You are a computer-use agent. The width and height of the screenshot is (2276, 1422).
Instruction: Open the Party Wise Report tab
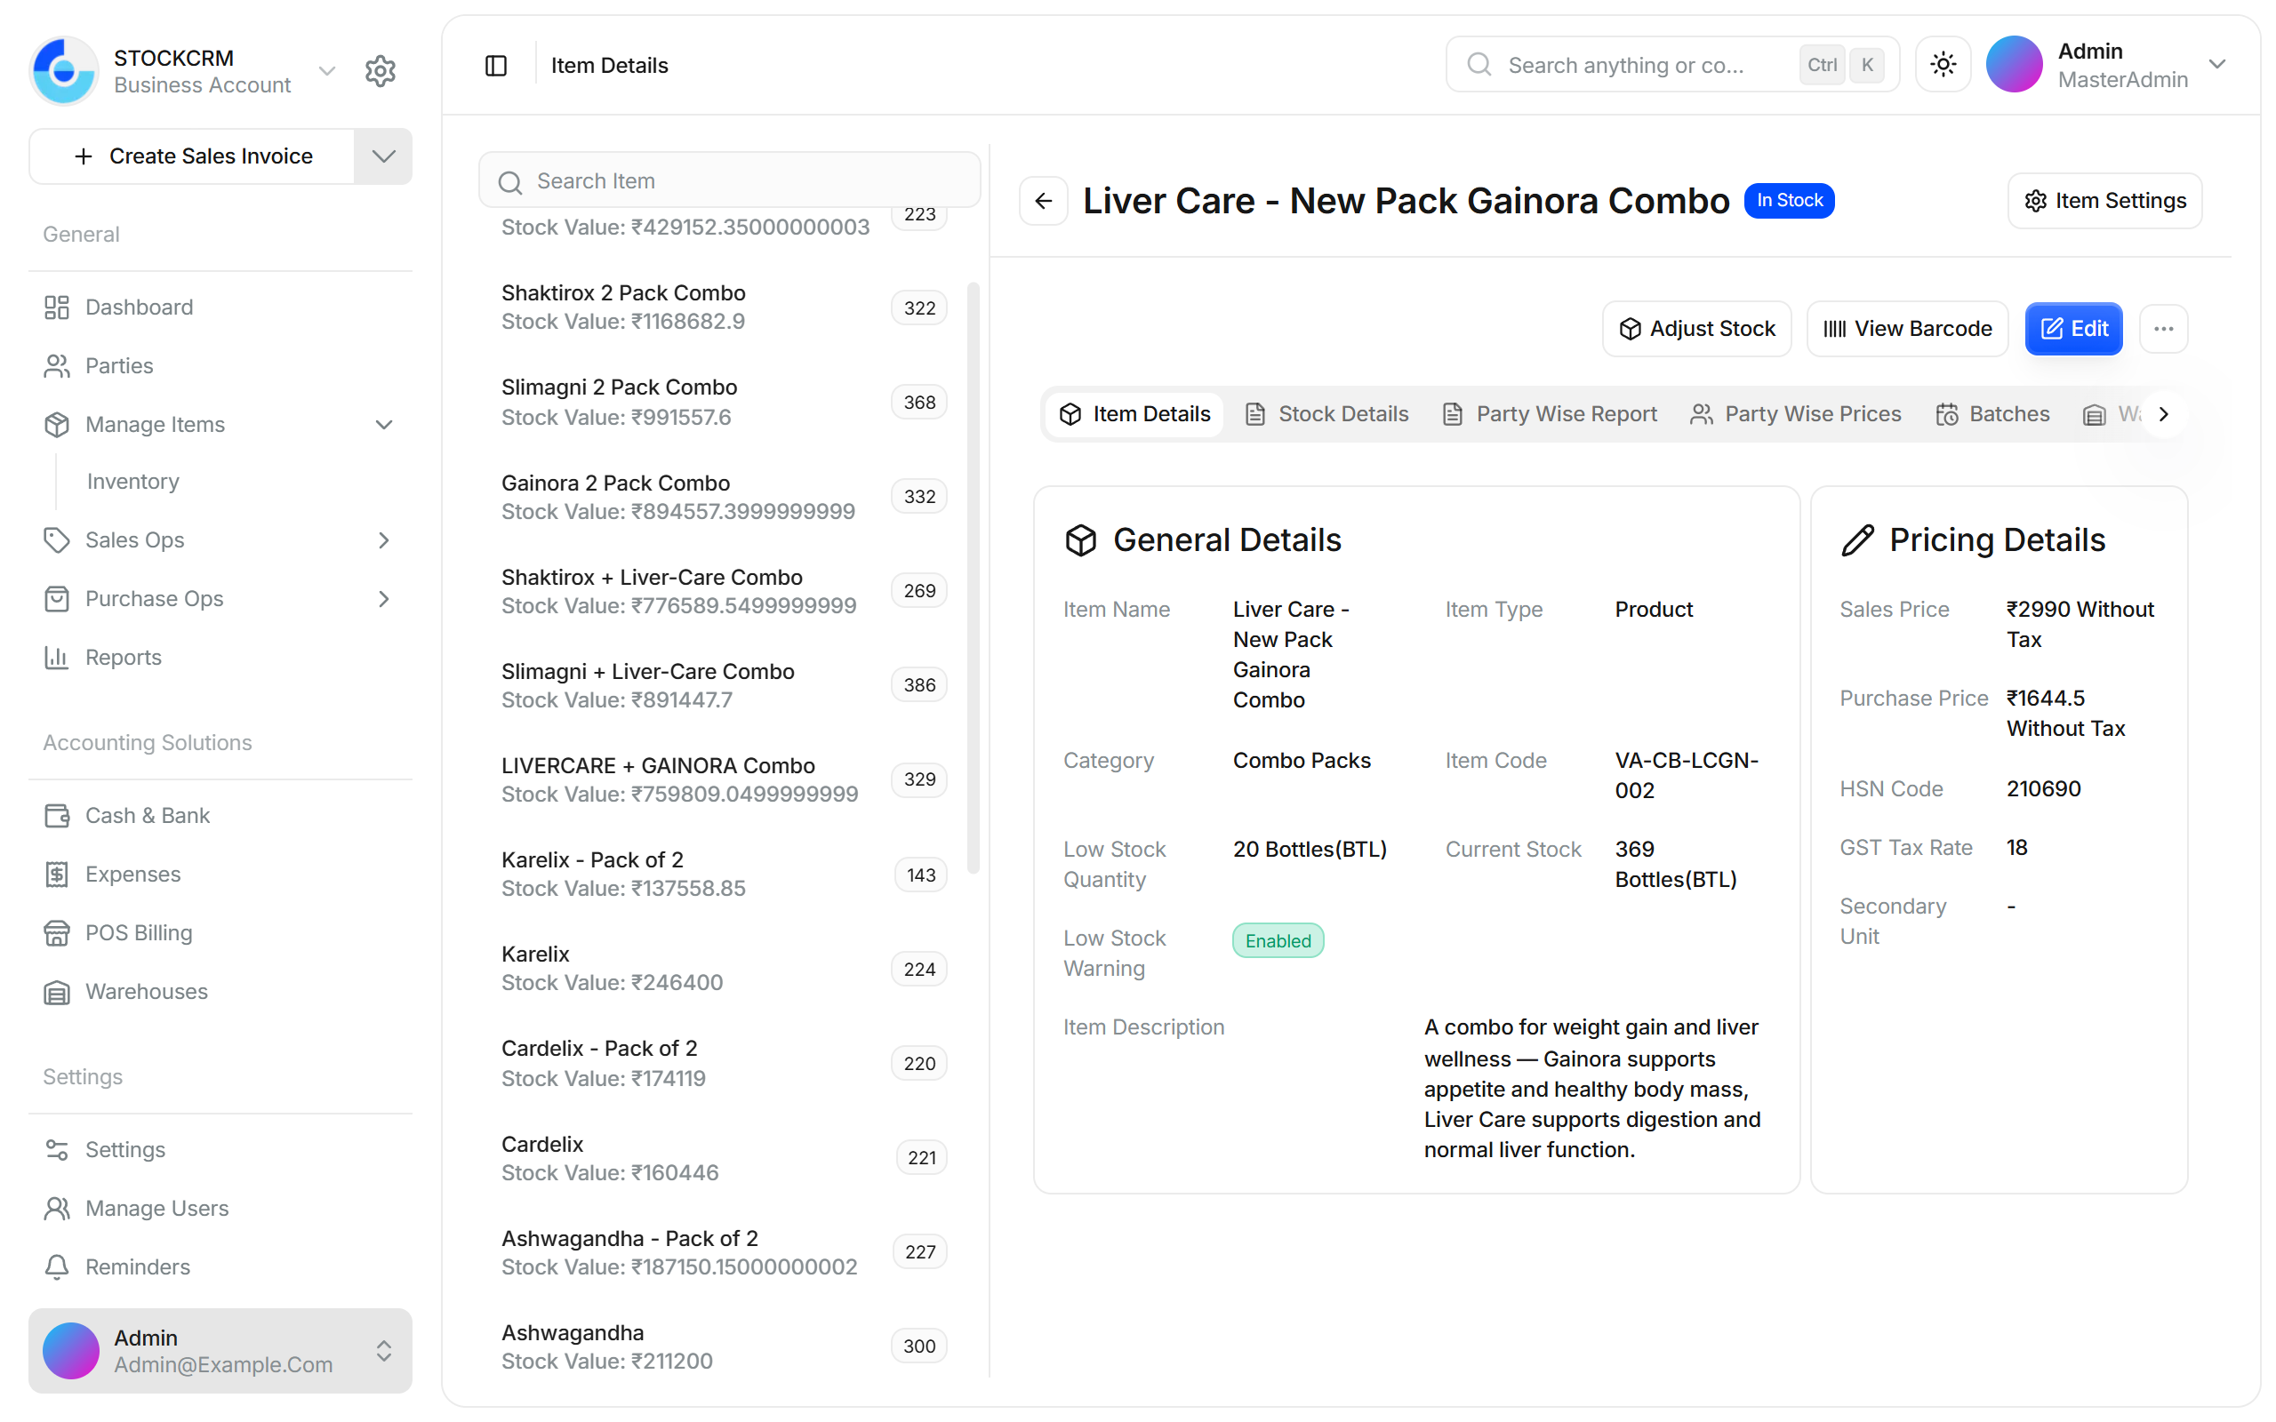coord(1550,414)
